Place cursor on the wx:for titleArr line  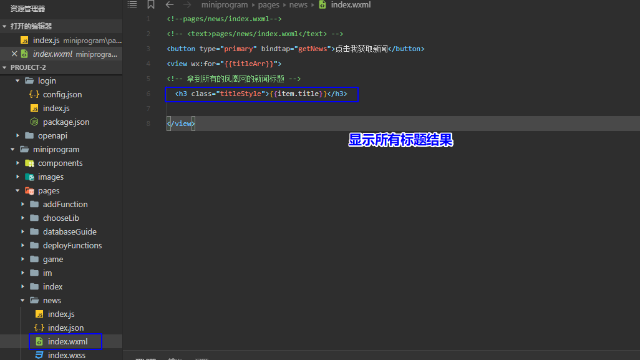point(224,64)
